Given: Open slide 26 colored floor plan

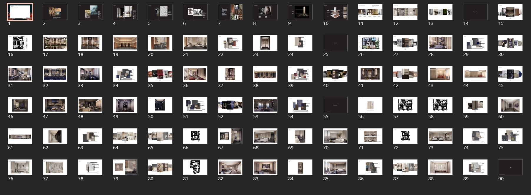Looking at the screenshot, I should (370, 43).
